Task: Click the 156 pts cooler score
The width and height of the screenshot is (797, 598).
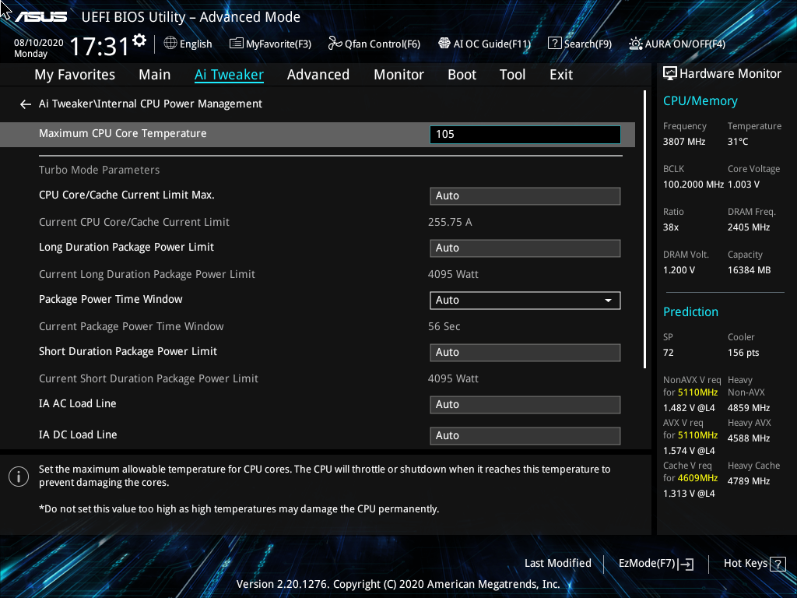Action: (x=743, y=353)
